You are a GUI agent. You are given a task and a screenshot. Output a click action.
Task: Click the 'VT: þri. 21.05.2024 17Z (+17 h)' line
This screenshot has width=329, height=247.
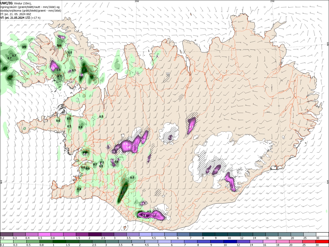click(21, 18)
